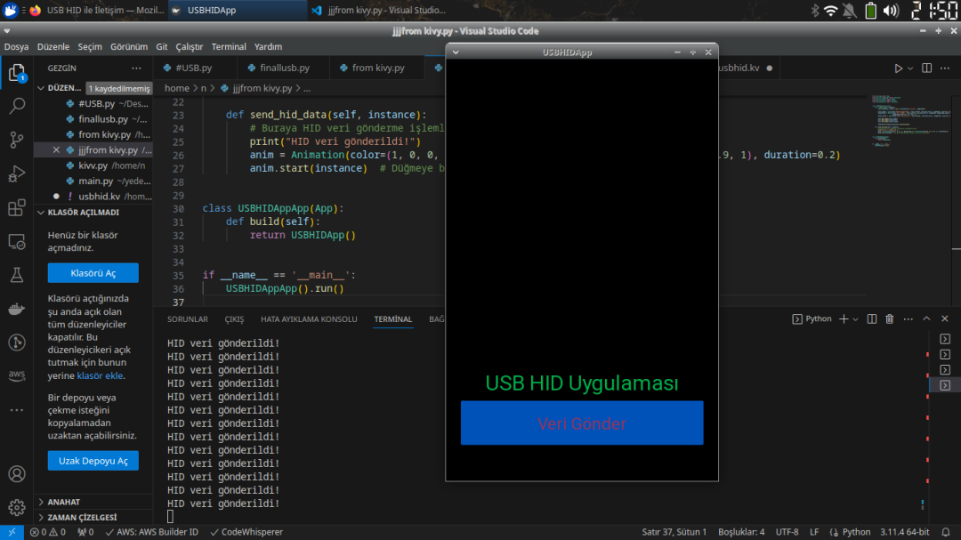Click the Klasörü Aç button
This screenshot has width=961, height=540.
point(93,273)
